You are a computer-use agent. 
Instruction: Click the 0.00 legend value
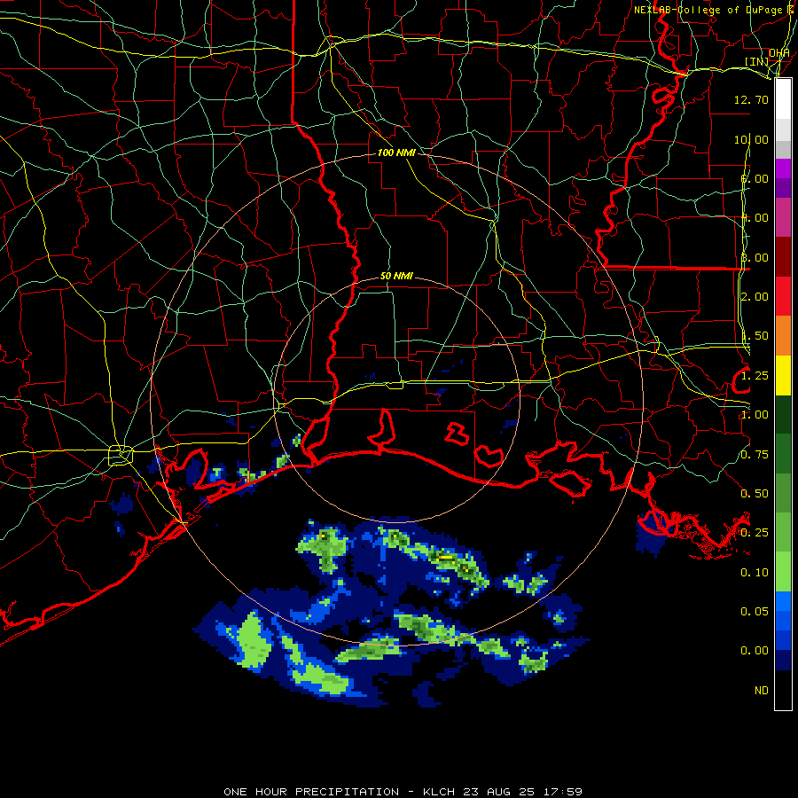pos(755,651)
